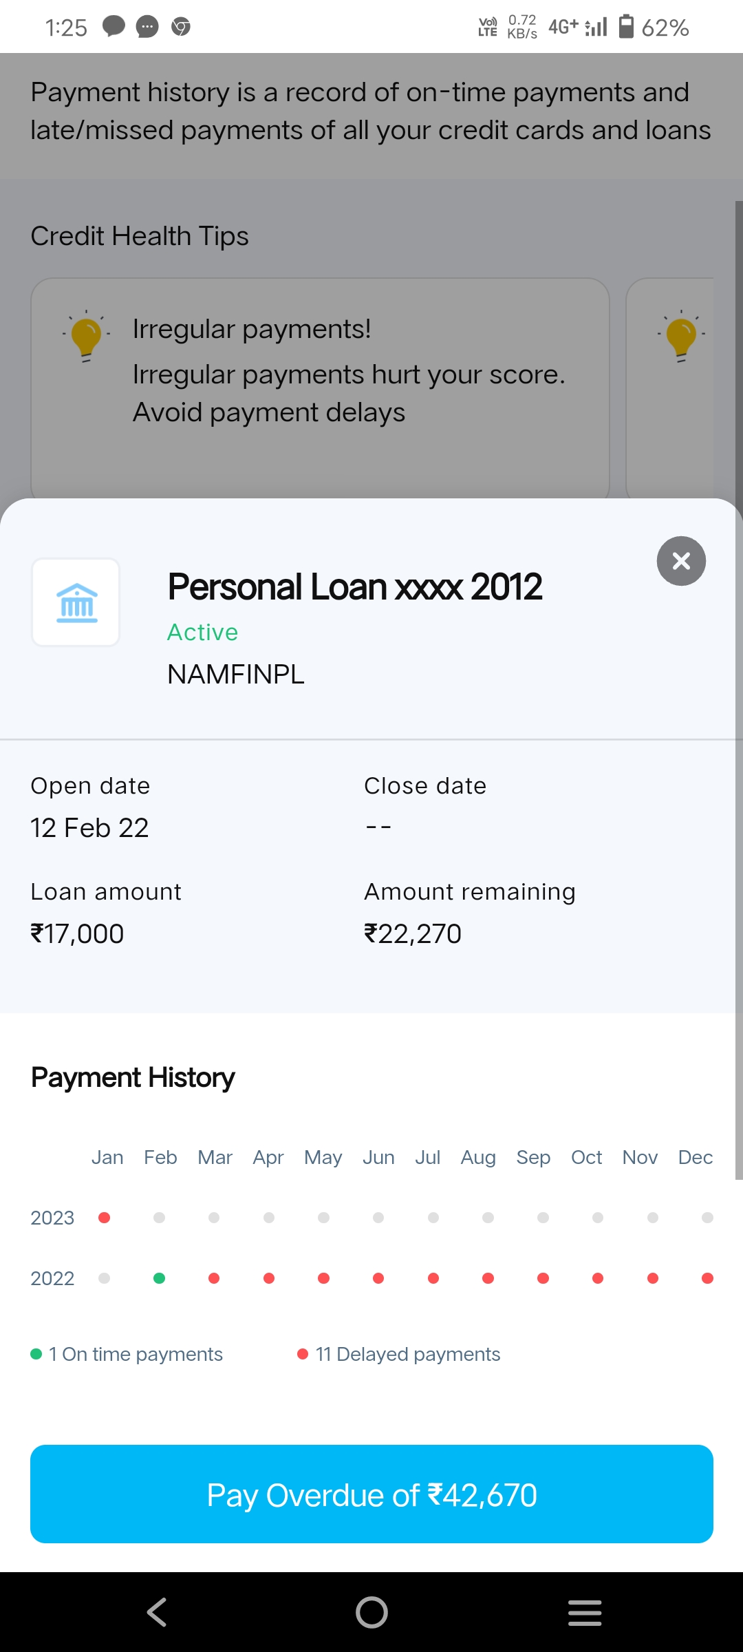Tap the bank building loan icon
Screen dimensions: 743x1652
click(x=76, y=603)
